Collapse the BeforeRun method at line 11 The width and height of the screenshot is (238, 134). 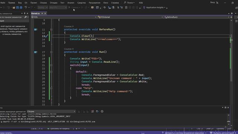point(51,29)
